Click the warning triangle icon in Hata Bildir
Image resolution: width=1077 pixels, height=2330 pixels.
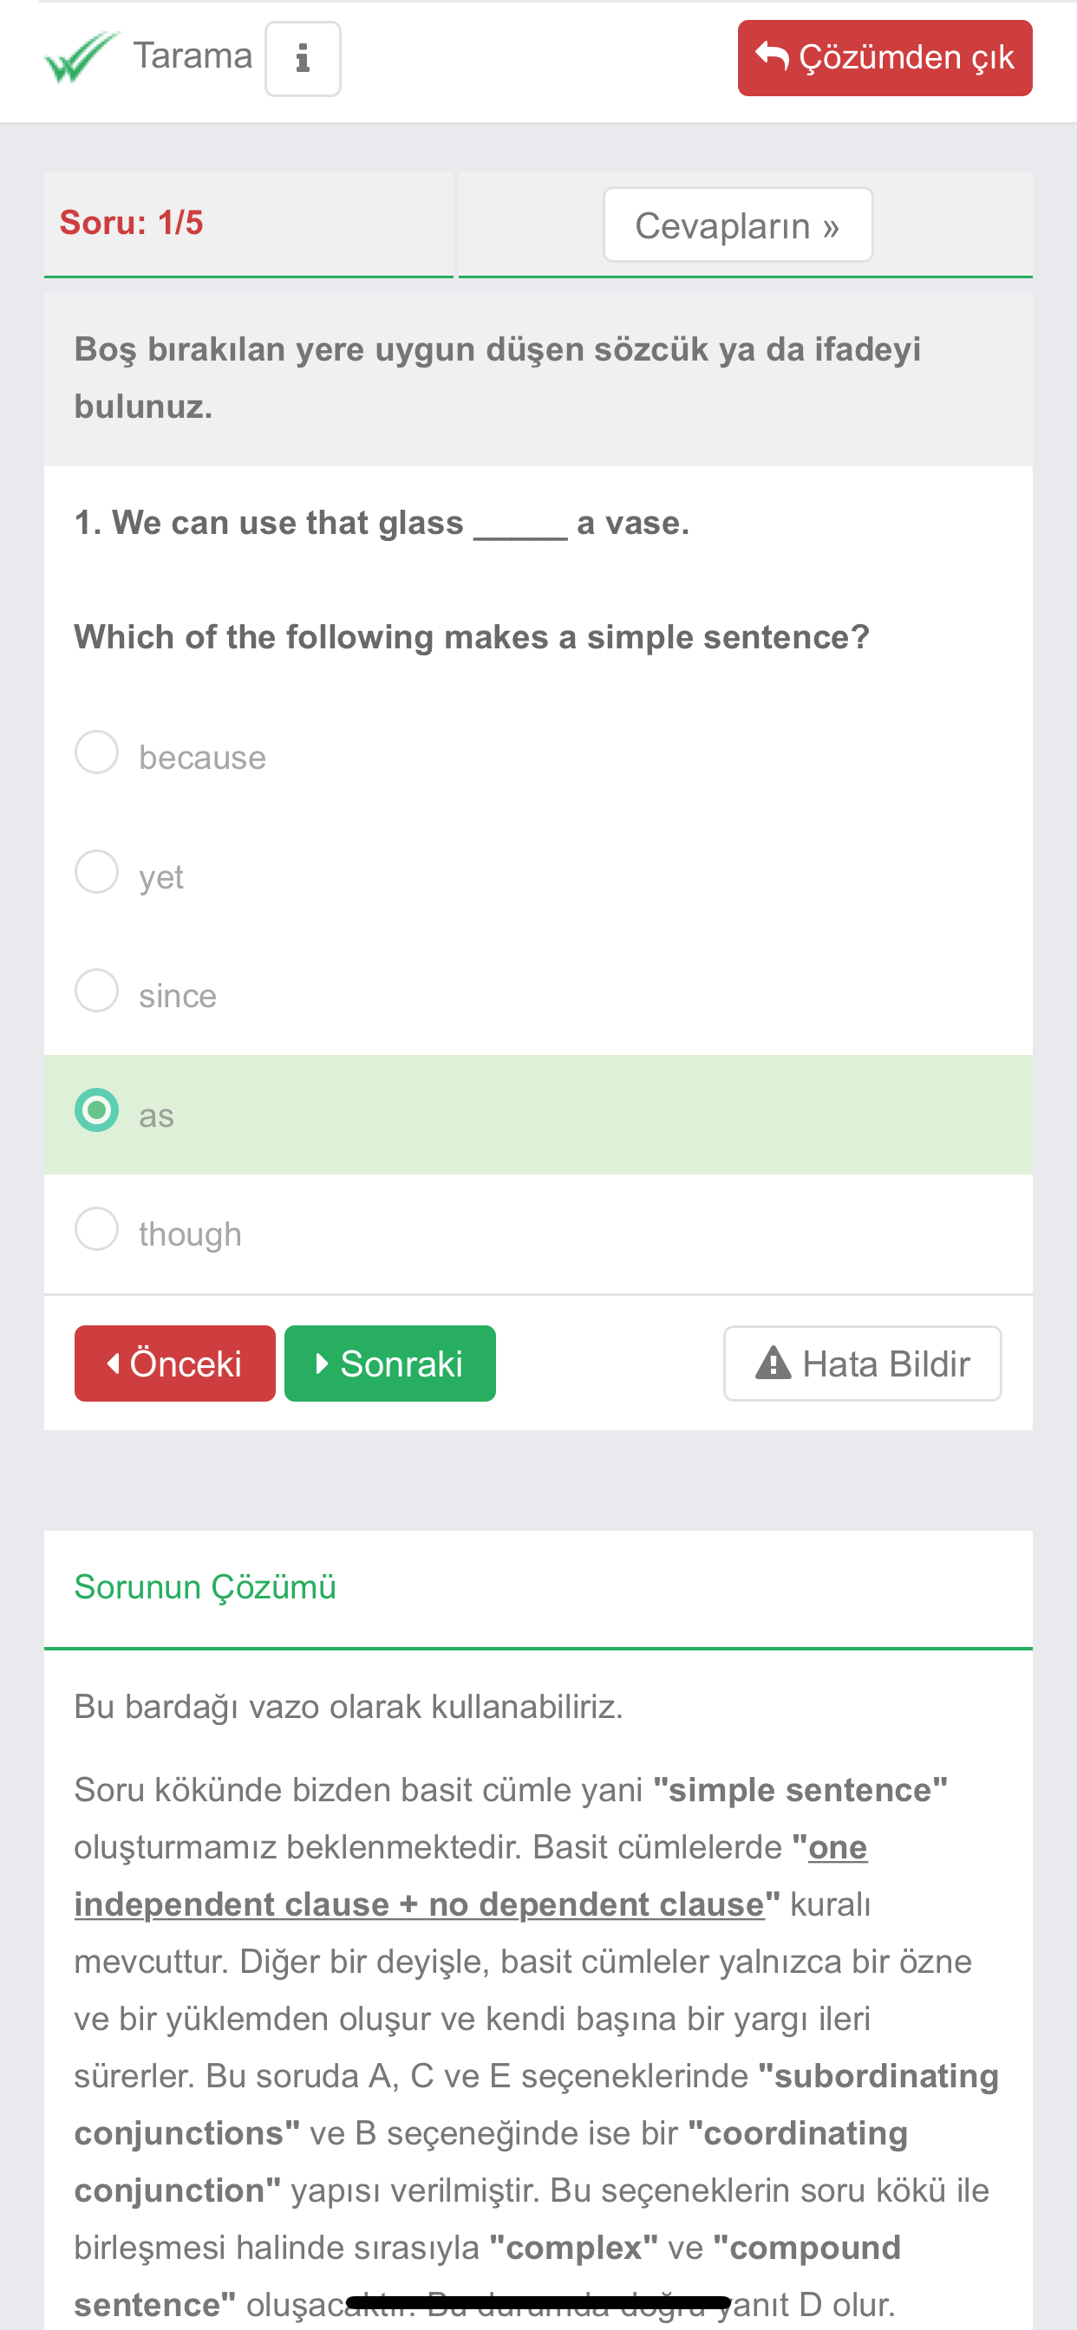[x=773, y=1364]
